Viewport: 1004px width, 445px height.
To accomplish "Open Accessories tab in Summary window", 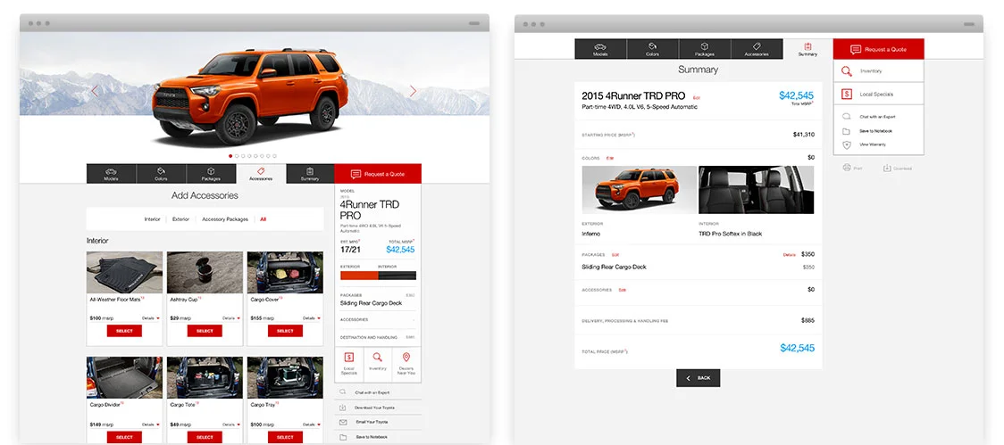I will coord(757,49).
